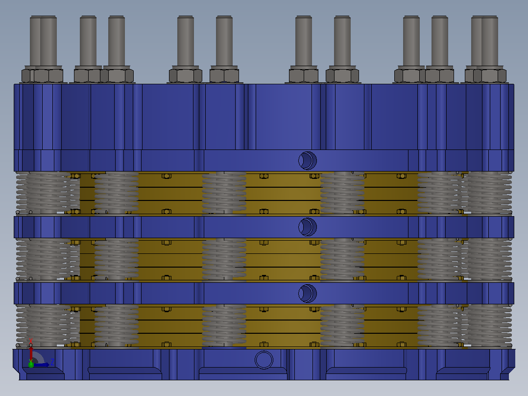Click the green Y axis origin dot
Screen dimensions: 528x396
pyautogui.click(x=31, y=365)
